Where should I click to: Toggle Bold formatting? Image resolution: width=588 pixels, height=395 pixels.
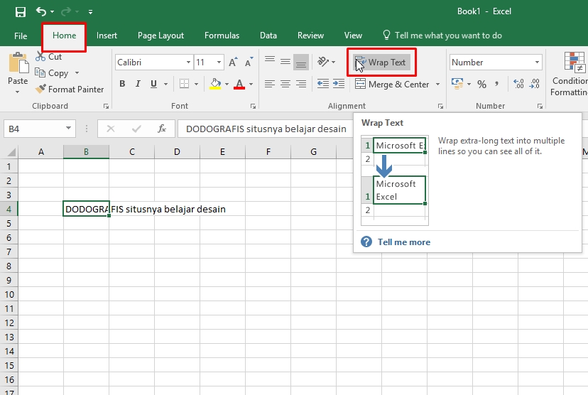click(x=122, y=84)
